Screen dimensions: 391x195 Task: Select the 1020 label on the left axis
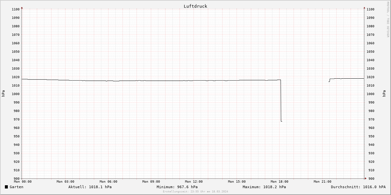[16, 77]
